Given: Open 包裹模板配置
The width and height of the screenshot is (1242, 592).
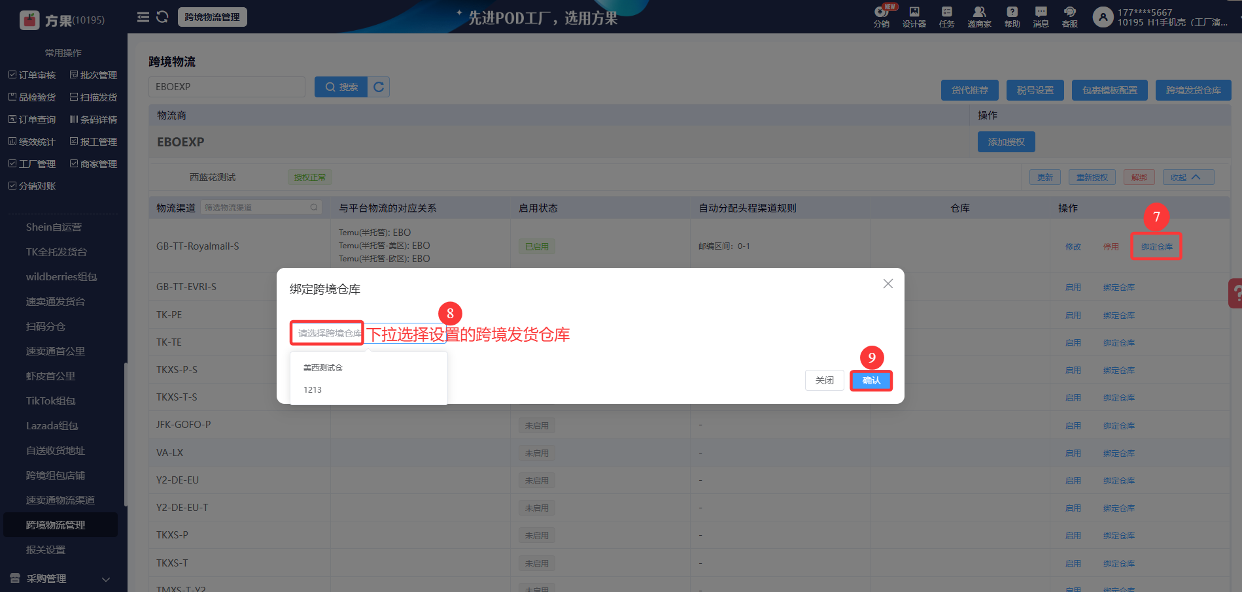Looking at the screenshot, I should 1110,90.
